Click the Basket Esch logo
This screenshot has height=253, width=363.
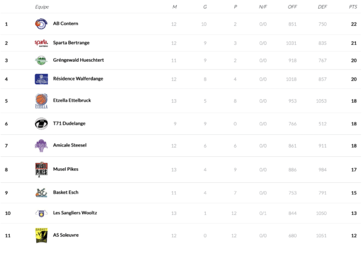(x=41, y=192)
